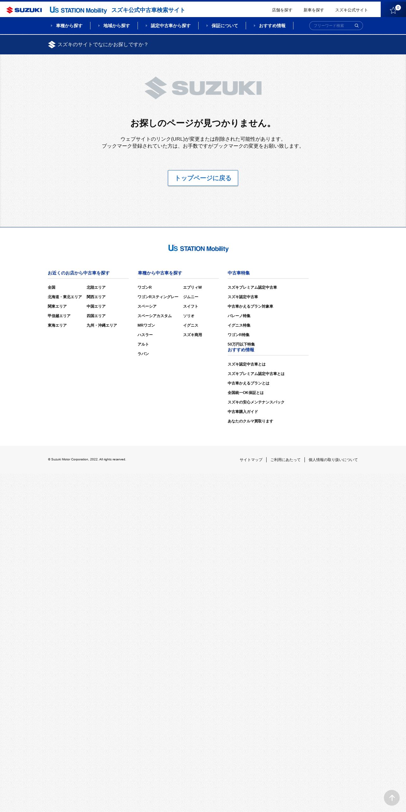
Task: Click 中古車かえるプラン対象車 link
Action: 250,306
